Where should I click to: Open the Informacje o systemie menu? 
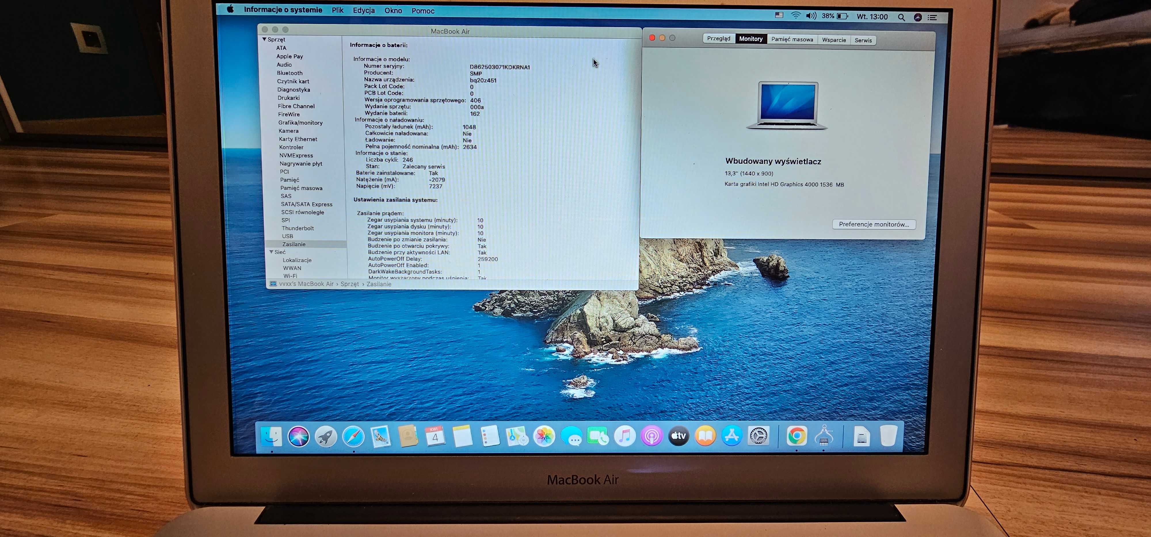point(283,10)
